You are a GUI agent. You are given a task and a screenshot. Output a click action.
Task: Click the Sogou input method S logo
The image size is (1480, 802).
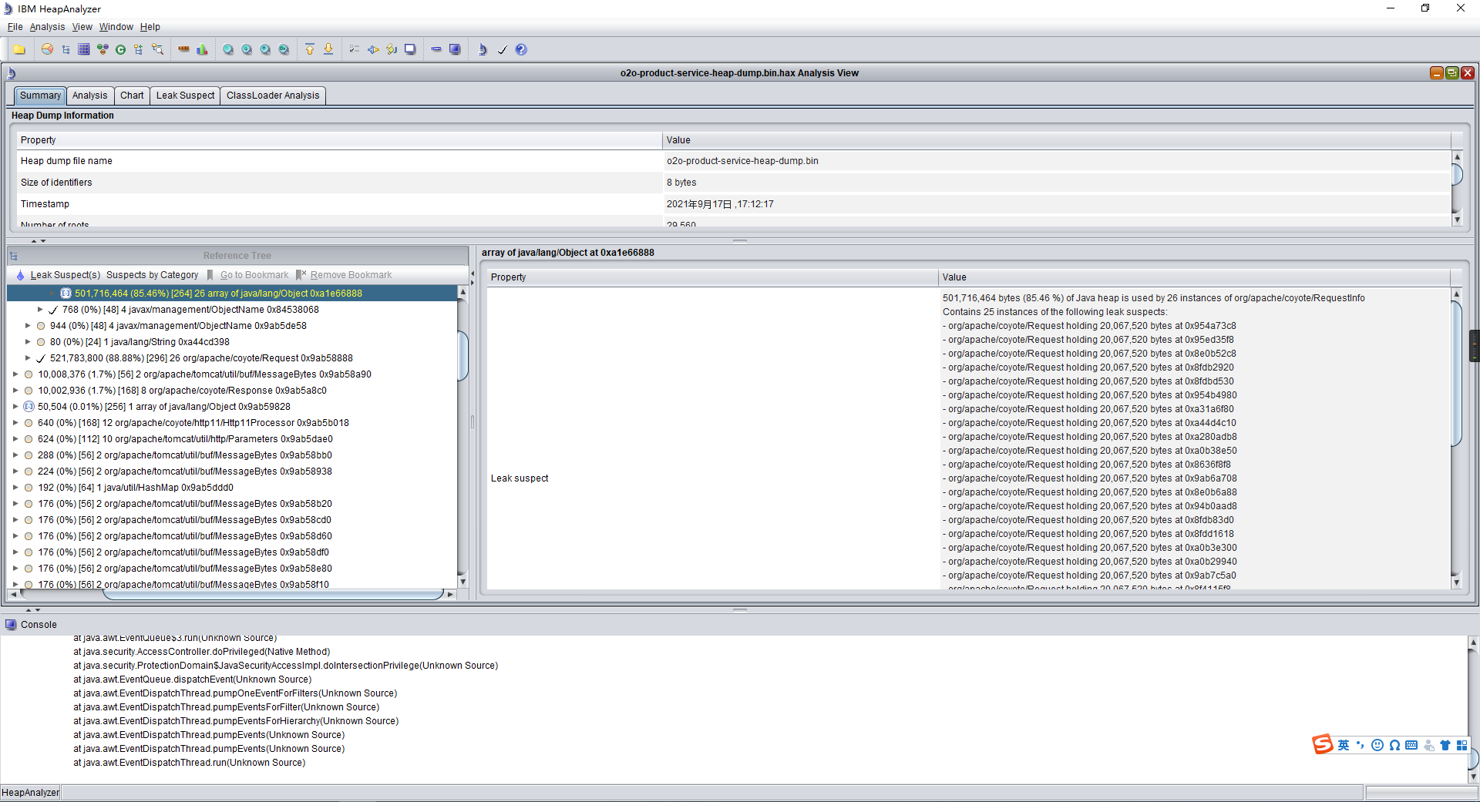(x=1323, y=744)
